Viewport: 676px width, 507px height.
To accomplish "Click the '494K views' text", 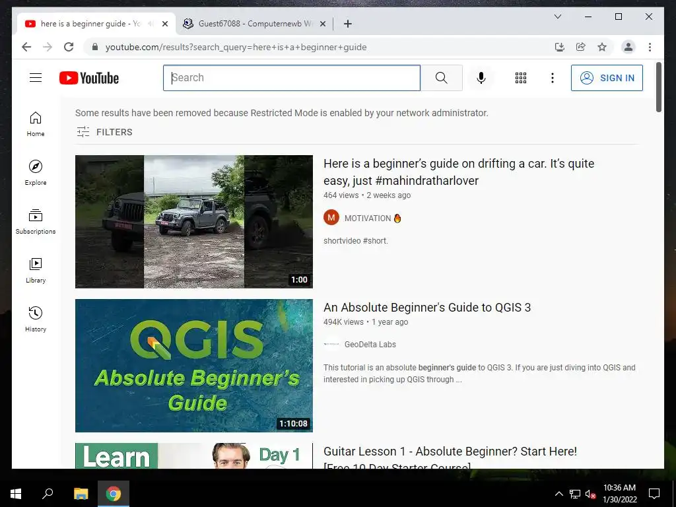I will tap(343, 321).
